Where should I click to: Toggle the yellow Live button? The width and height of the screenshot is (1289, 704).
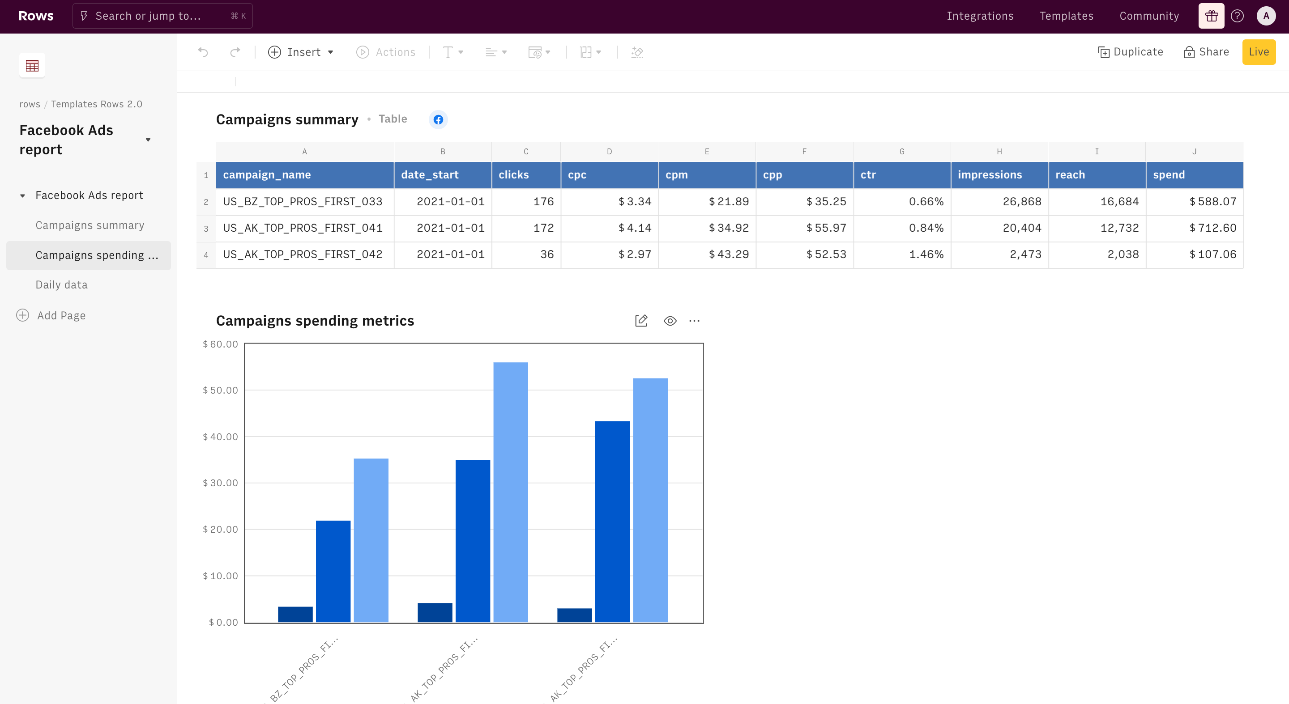pos(1259,52)
